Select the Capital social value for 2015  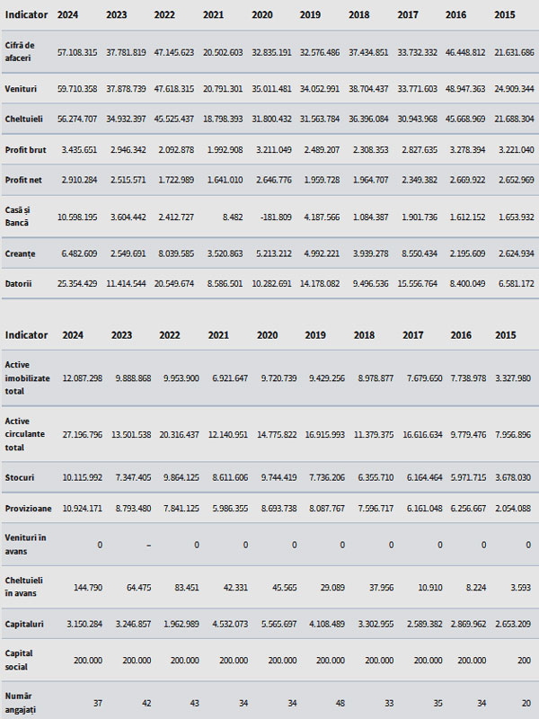(x=525, y=661)
